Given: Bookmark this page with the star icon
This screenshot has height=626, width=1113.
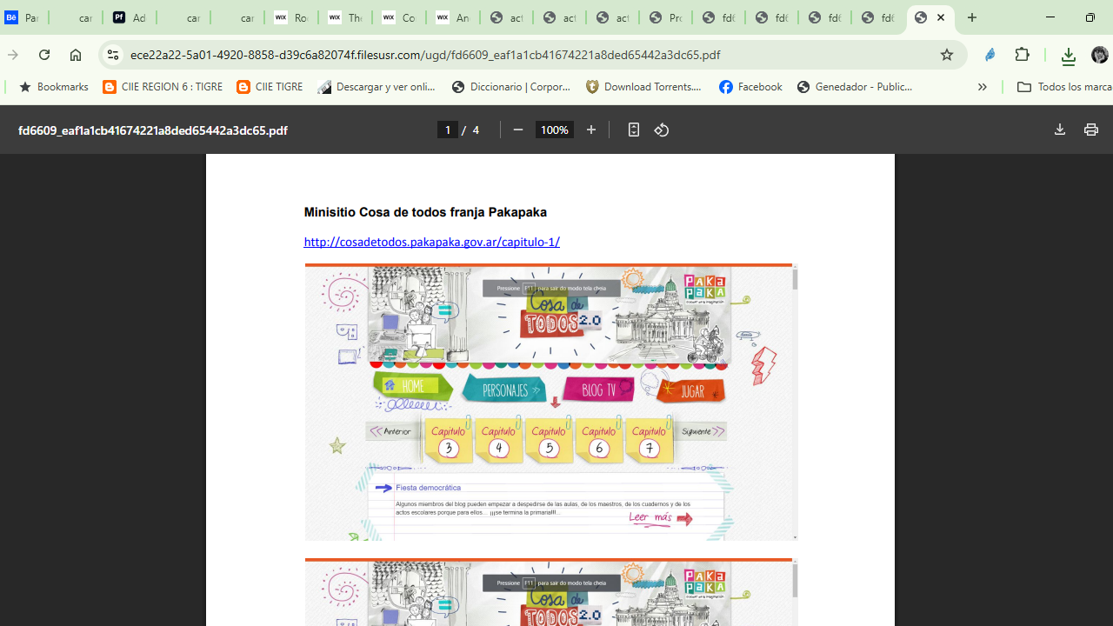Looking at the screenshot, I should coord(947,55).
